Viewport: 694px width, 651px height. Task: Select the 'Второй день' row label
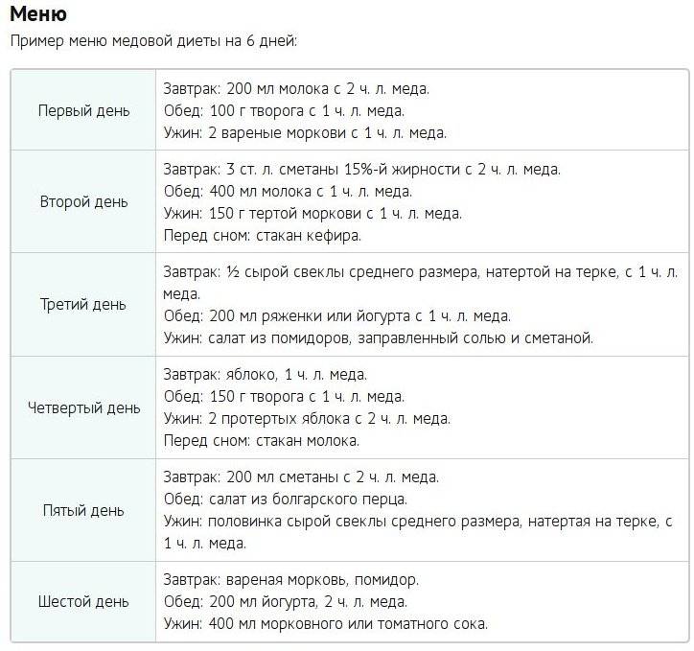pos(83,201)
